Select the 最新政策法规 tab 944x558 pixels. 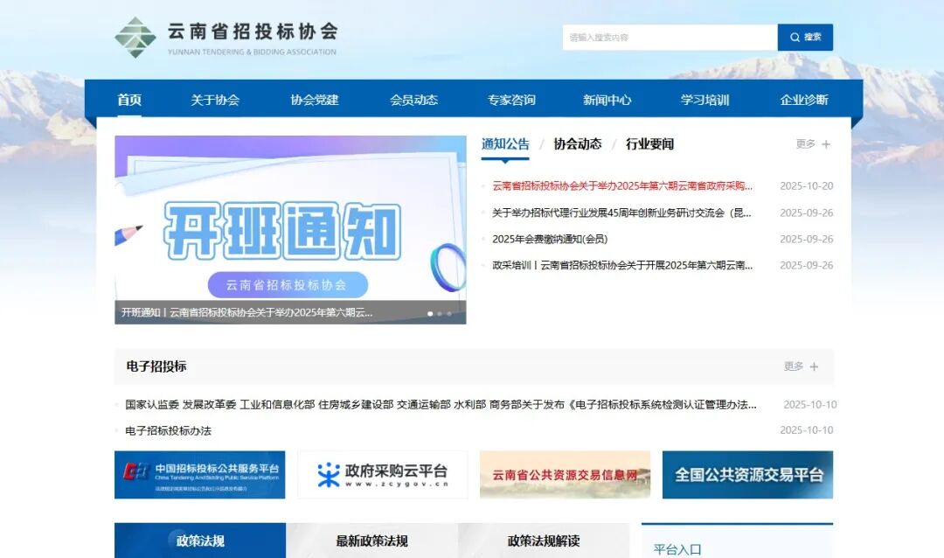coord(371,541)
